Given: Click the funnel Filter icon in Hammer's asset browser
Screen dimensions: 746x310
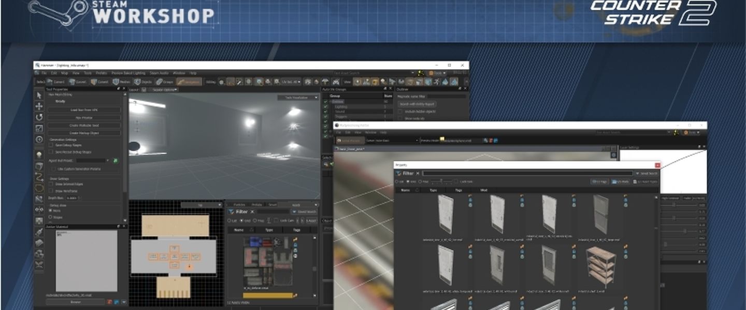Looking at the screenshot, I should [231, 211].
